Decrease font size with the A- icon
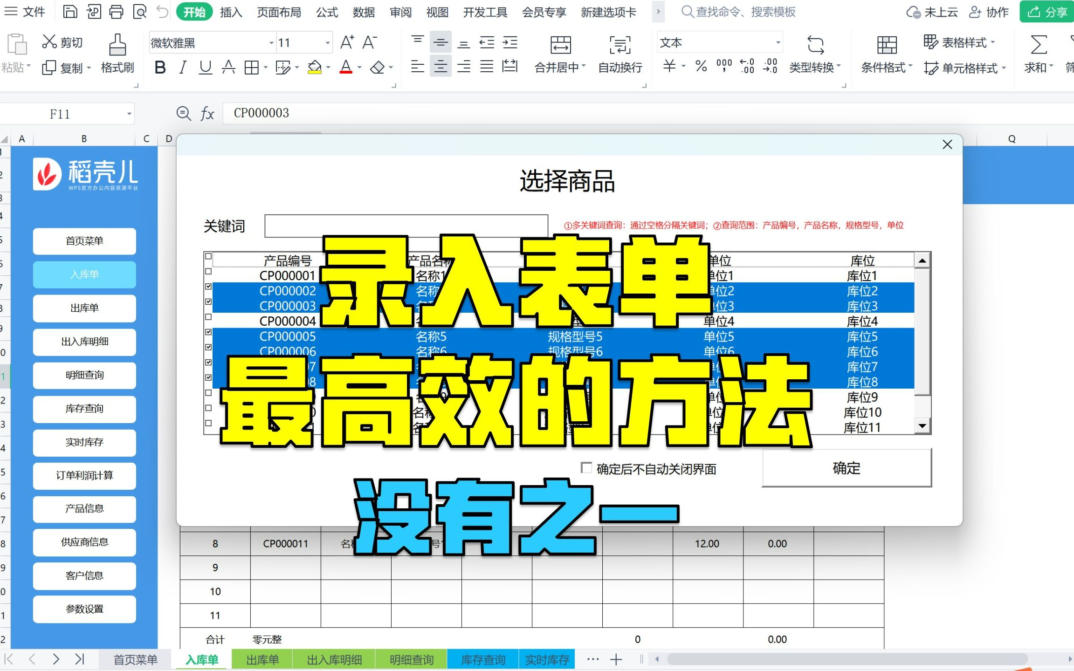This screenshot has width=1074, height=671. 370,42
